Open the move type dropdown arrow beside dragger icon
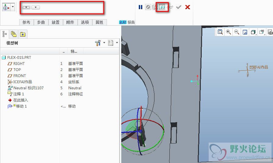 click(x=13, y=7)
